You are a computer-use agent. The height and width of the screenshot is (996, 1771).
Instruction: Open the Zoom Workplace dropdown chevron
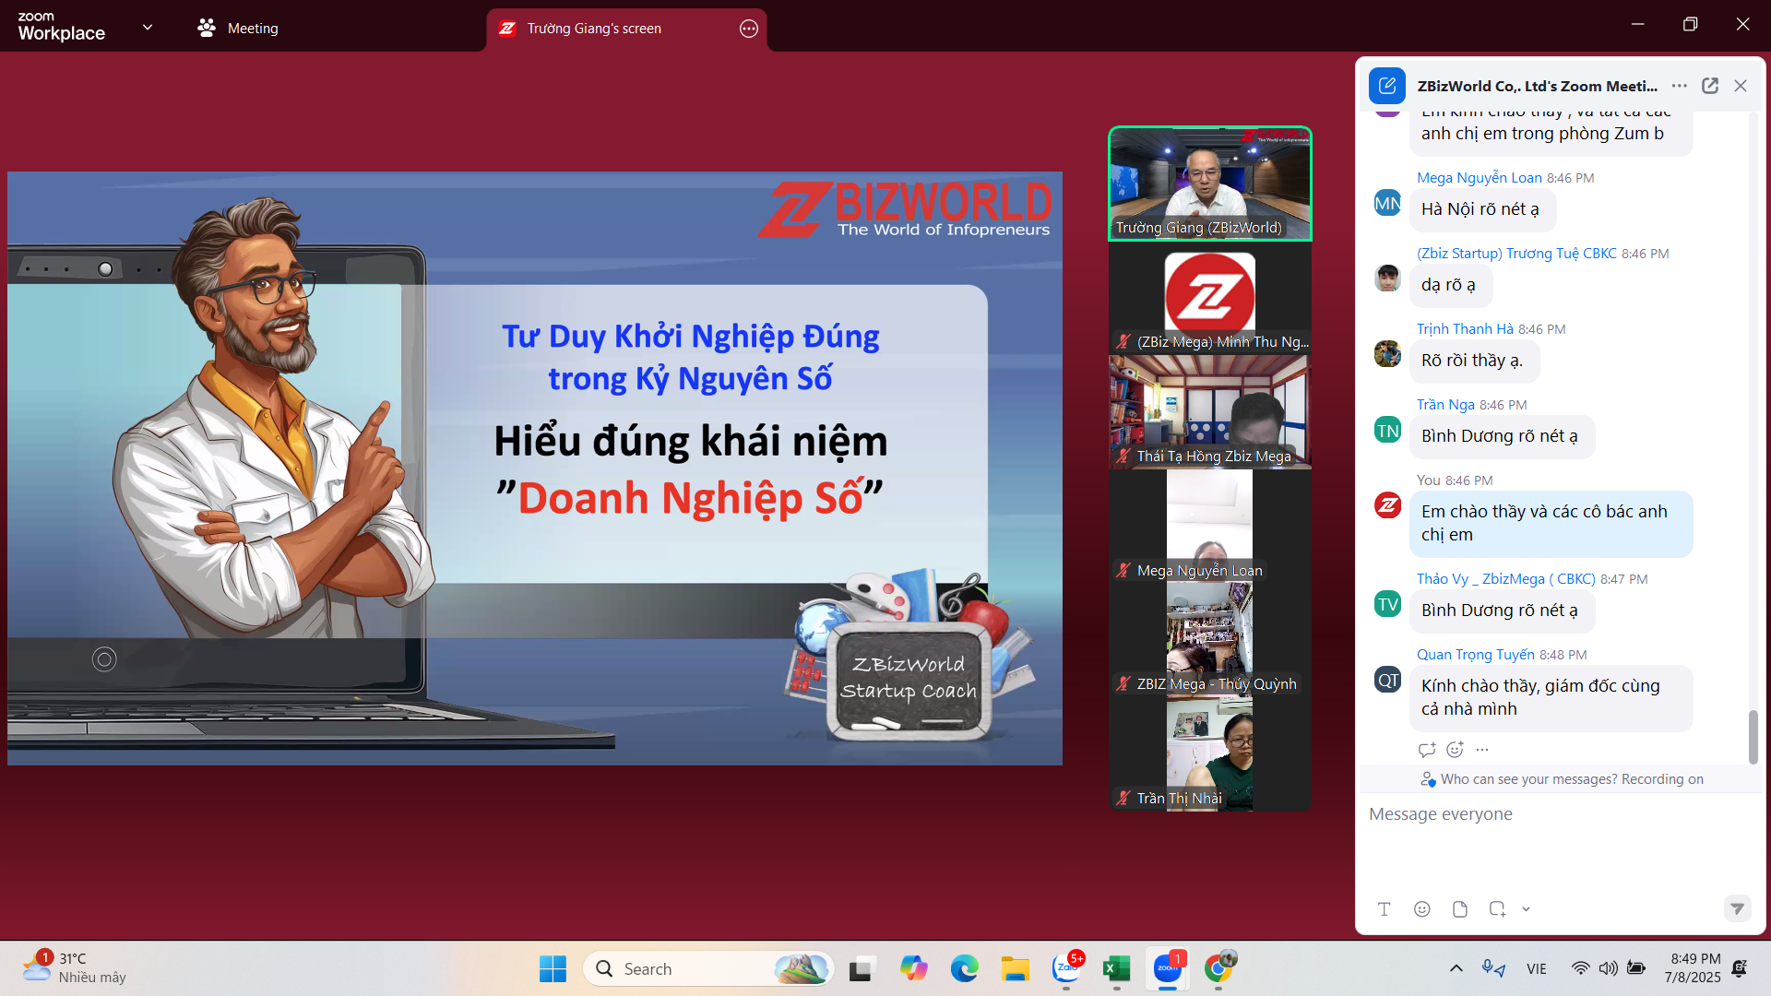click(148, 28)
